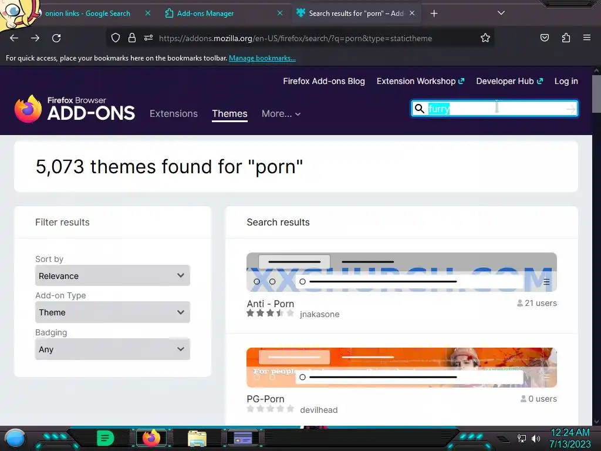Go to the Extensions section
The width and height of the screenshot is (601, 451).
point(174,113)
